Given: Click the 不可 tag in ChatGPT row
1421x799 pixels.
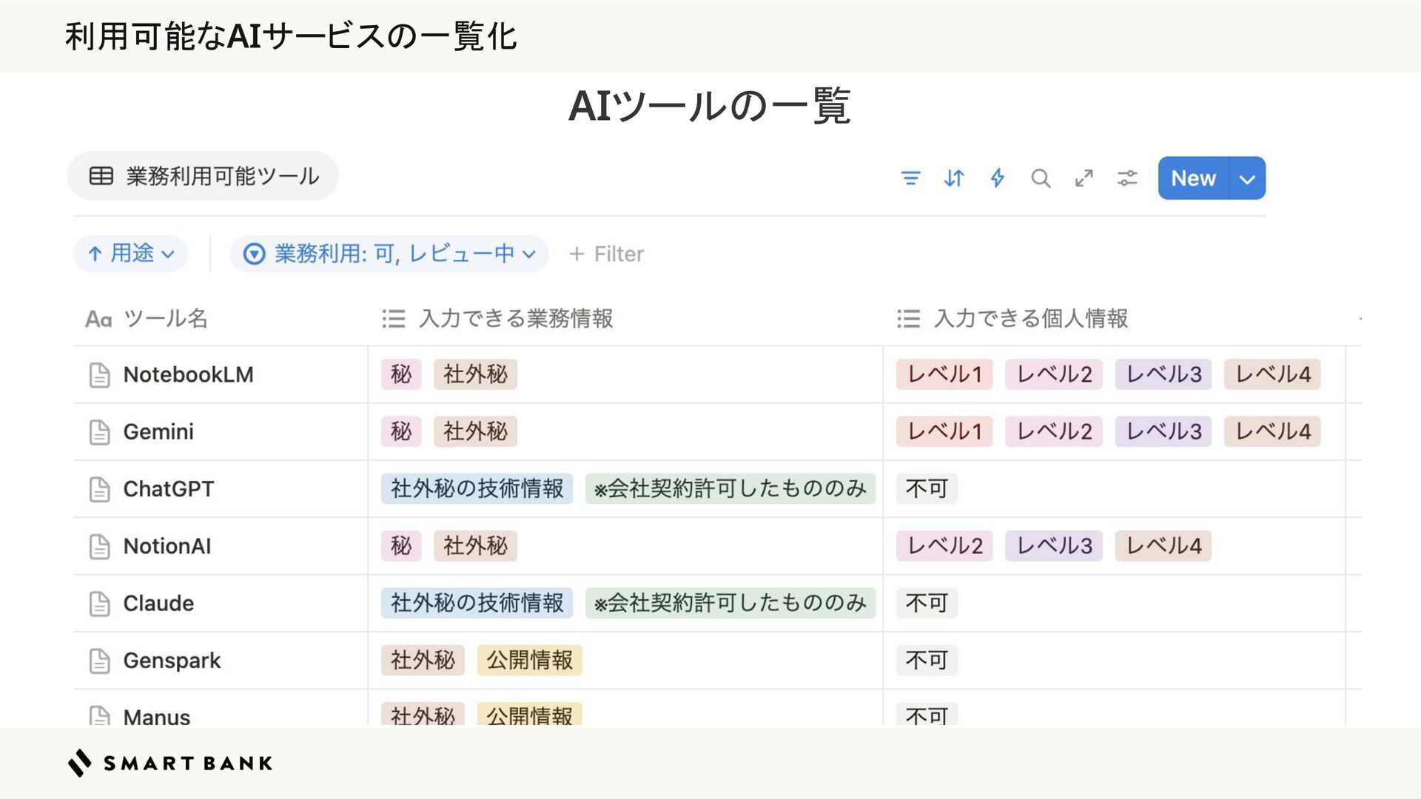Looking at the screenshot, I should [x=927, y=489].
